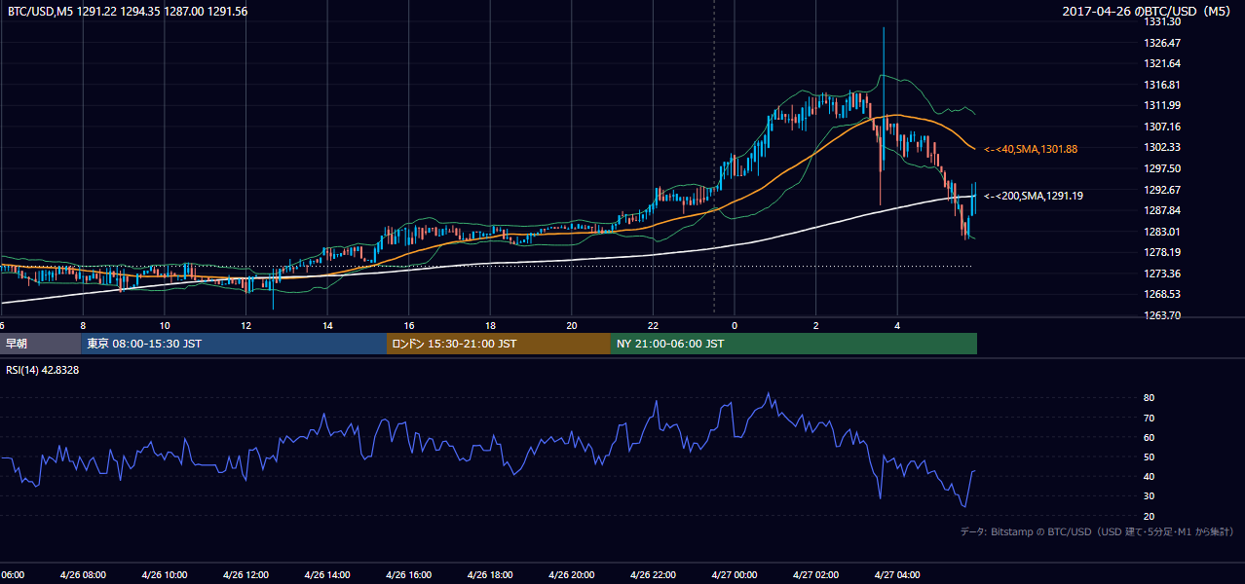The width and height of the screenshot is (1245, 584).
Task: Click the 2017-04-26 のBTC/USD (M5) title
Action: tap(1148, 12)
